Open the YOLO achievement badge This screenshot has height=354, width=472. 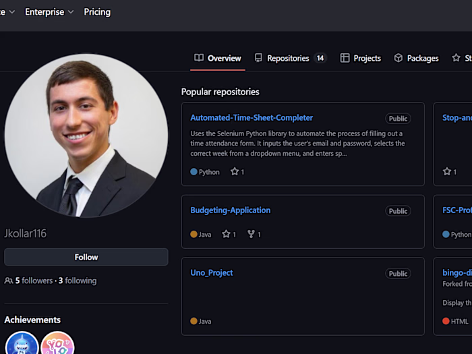click(x=57, y=343)
